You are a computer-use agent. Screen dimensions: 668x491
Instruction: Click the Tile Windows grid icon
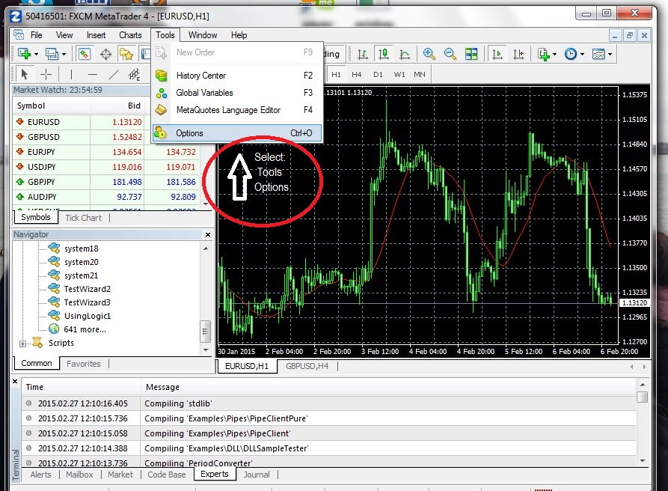click(x=471, y=54)
